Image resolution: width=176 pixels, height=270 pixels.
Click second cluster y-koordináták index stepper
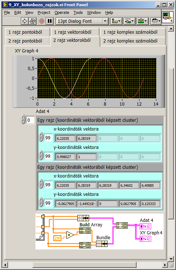41,202
